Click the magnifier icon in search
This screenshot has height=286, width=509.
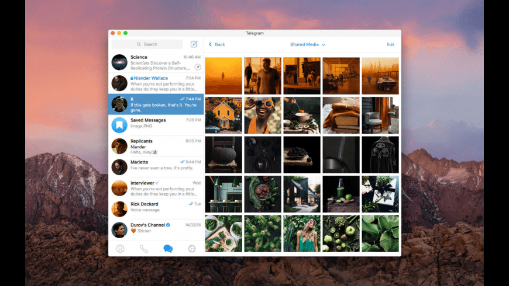tap(139, 44)
